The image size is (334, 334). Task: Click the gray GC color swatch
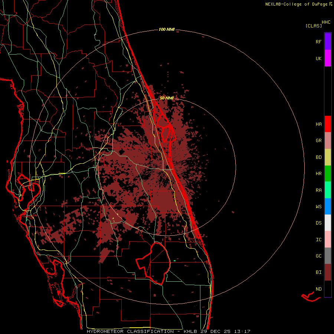tap(328, 256)
